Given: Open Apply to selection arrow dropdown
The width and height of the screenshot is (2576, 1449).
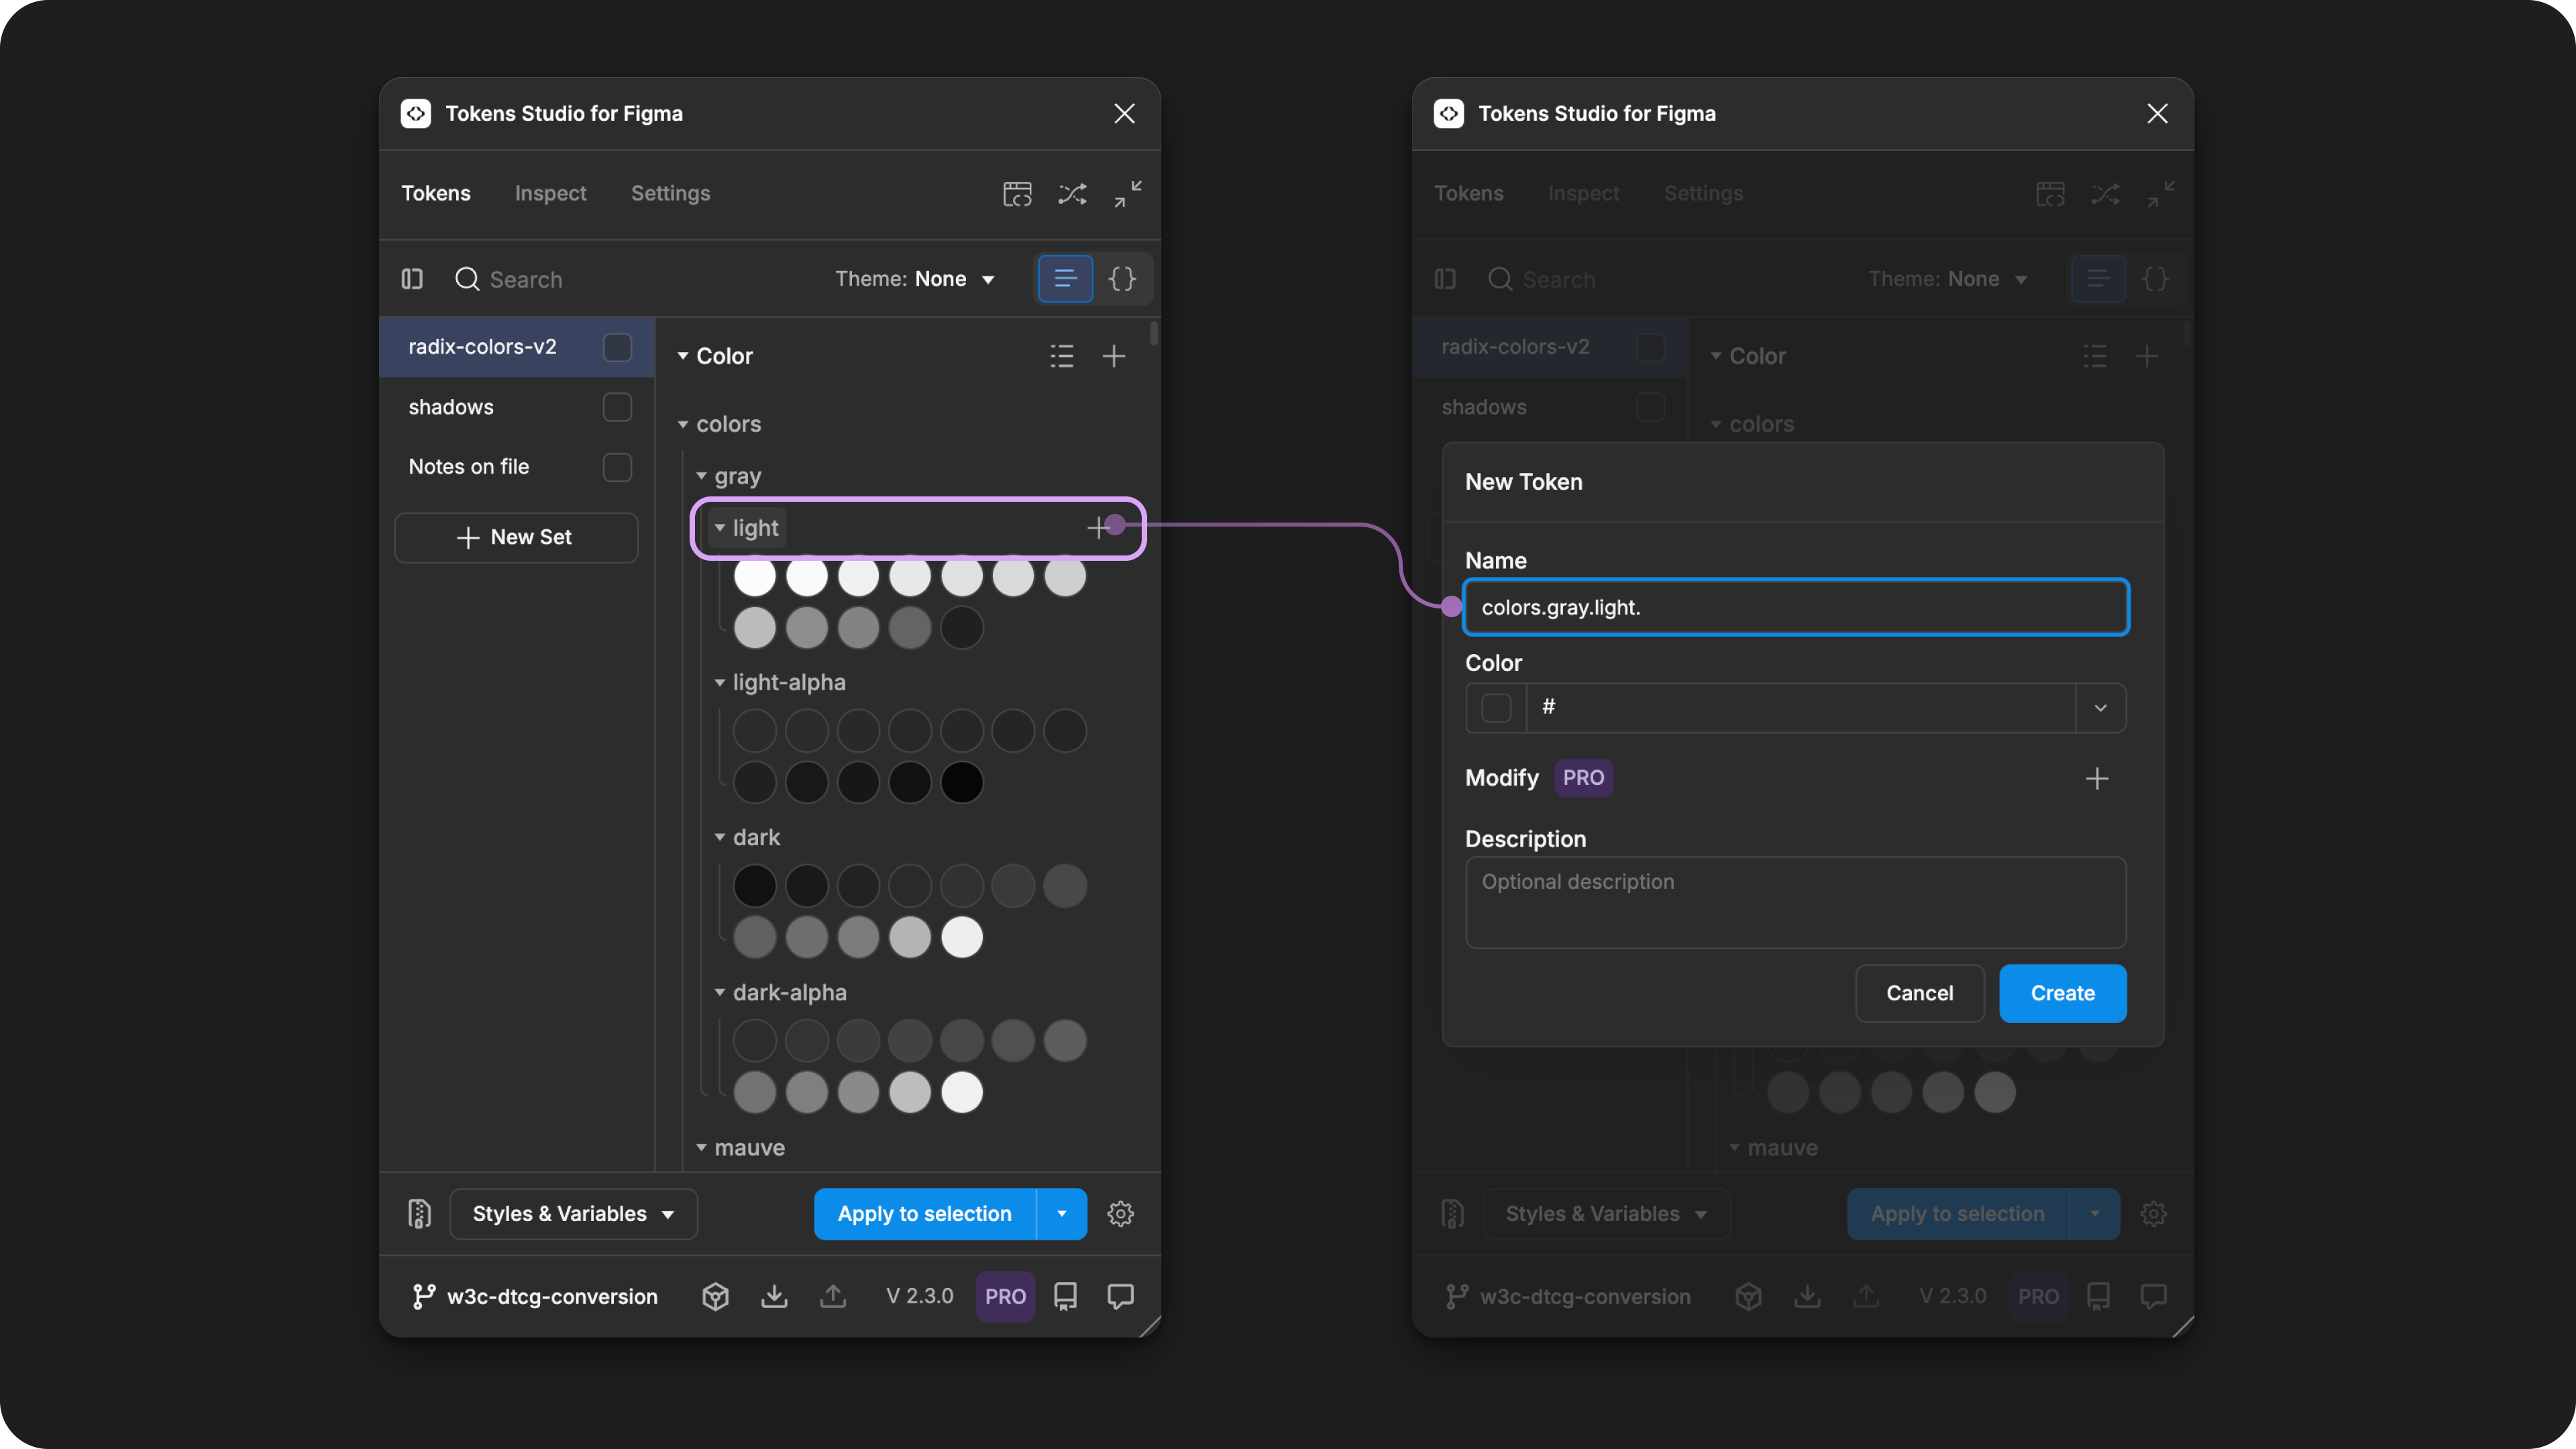Looking at the screenshot, I should [x=1062, y=1214].
